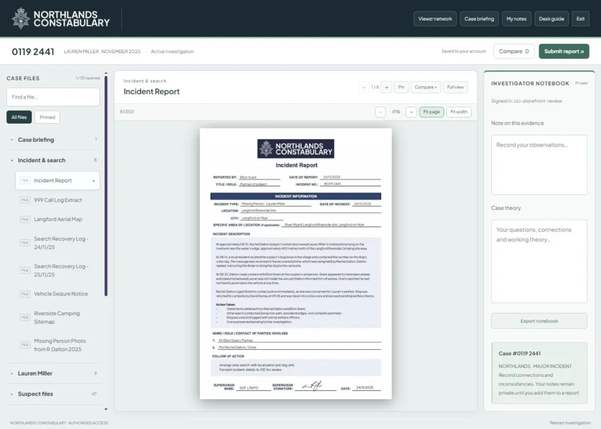
Task: Click the file icon beside 999 Call Log Extract
Action: coord(25,200)
